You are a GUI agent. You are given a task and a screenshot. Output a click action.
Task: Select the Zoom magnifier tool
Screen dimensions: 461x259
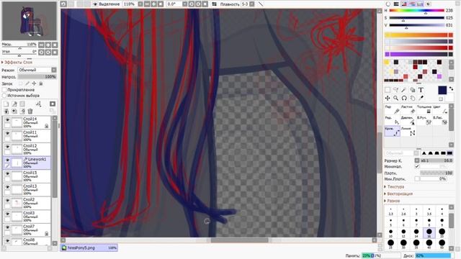coord(396,98)
